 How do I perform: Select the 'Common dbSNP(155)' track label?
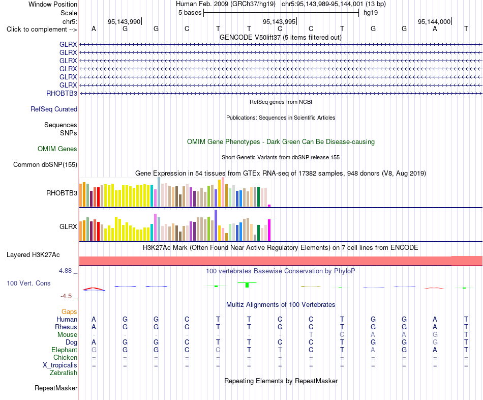tap(45, 165)
